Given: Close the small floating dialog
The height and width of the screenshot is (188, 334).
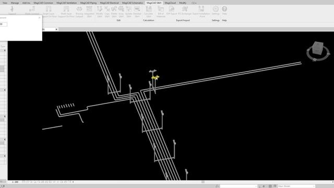Looking at the screenshot, I should (40, 18).
